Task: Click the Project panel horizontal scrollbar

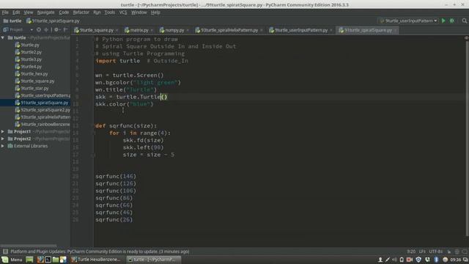Action: (x=29, y=246)
